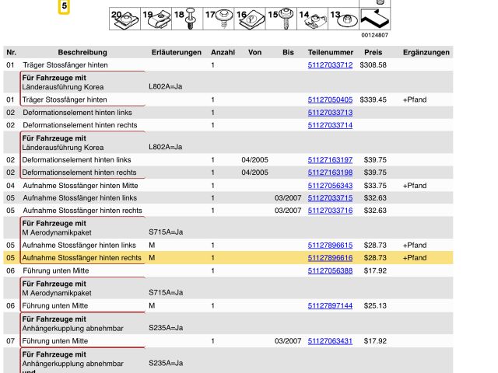The image size is (498, 373).
Task: Click the Preis column header
Action: 373,52
